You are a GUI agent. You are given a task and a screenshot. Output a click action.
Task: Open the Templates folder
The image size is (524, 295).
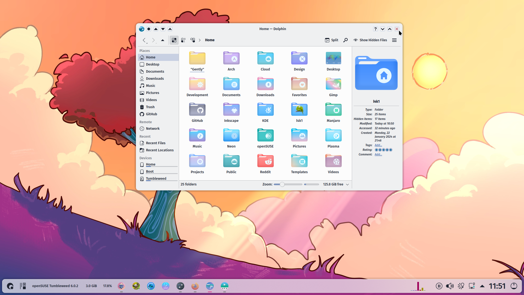point(299,164)
